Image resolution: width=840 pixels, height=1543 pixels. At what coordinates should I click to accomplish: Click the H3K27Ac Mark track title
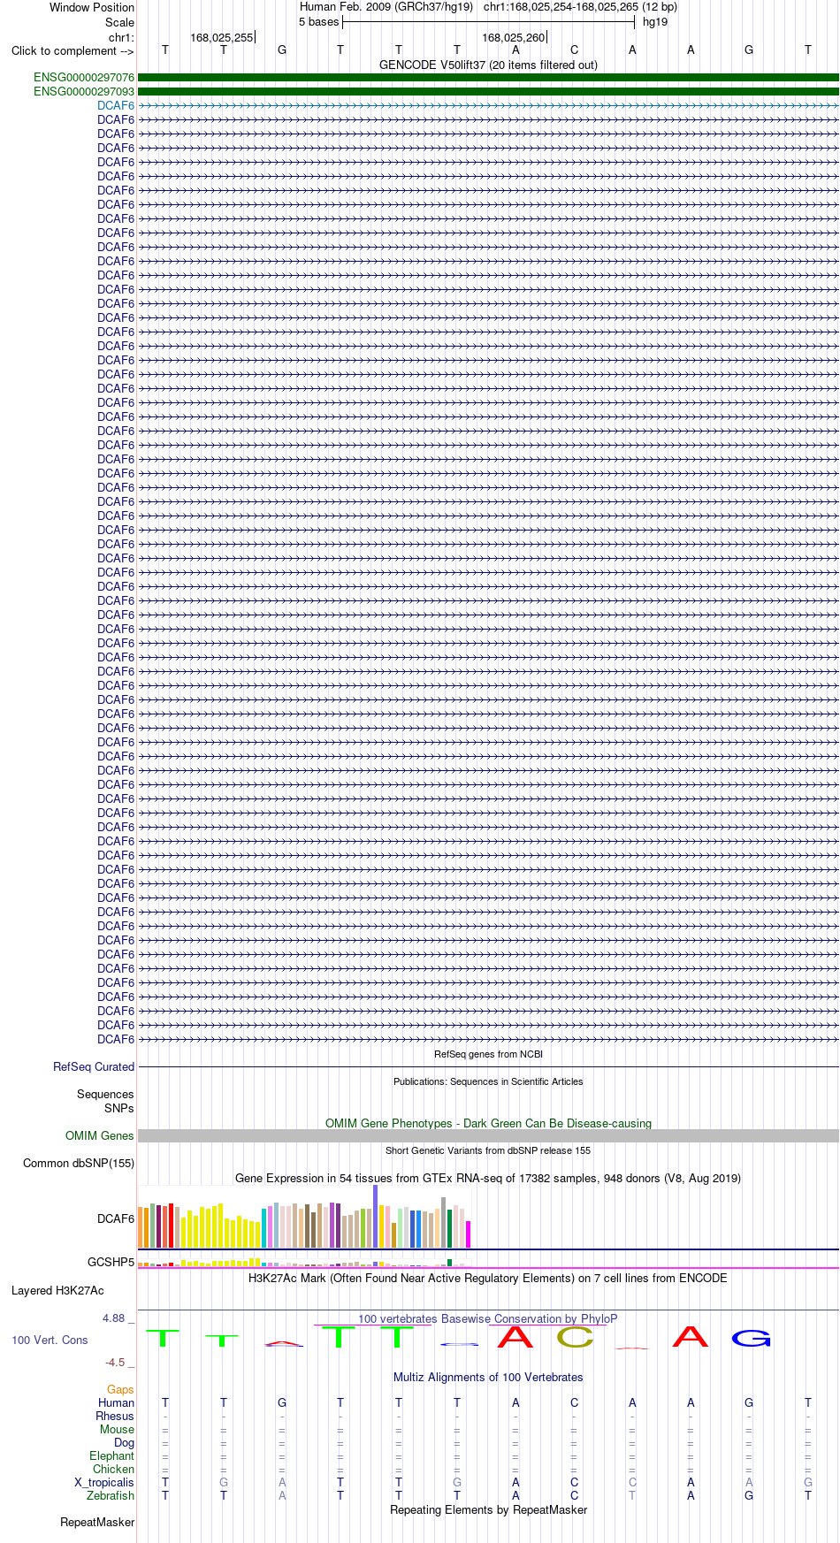pyautogui.click(x=488, y=1279)
